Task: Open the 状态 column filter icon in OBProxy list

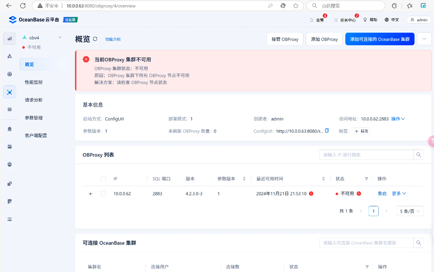Action: pos(367,179)
